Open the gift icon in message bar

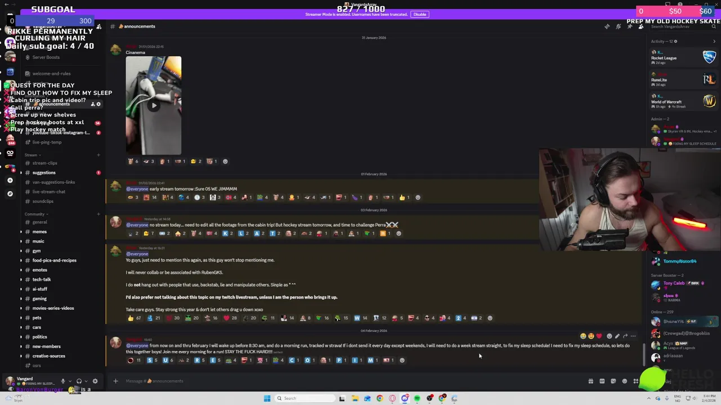click(x=591, y=381)
